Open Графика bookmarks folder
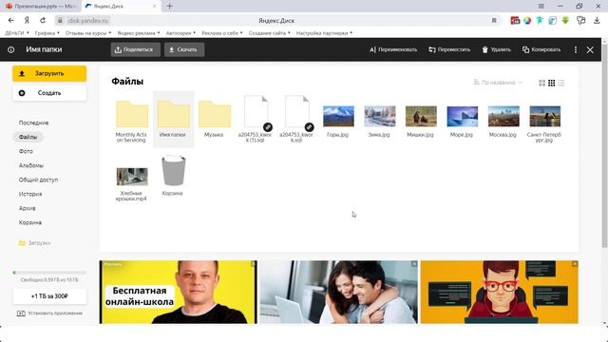 pos(47,33)
